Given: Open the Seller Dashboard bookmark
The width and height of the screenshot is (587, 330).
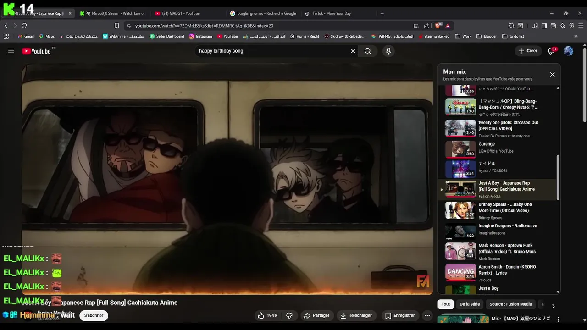Looking at the screenshot, I should (167, 36).
